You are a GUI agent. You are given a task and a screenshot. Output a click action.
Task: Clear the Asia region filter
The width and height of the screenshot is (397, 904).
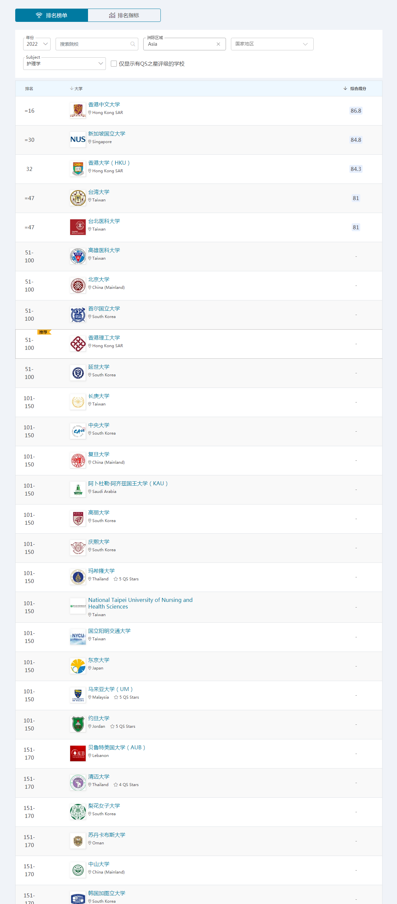point(218,44)
